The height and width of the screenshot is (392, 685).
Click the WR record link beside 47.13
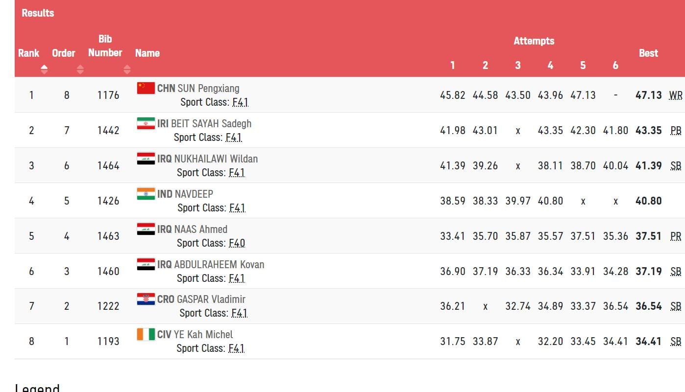(675, 95)
